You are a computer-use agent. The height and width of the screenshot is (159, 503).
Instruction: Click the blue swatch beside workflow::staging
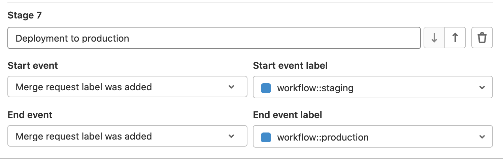click(266, 88)
